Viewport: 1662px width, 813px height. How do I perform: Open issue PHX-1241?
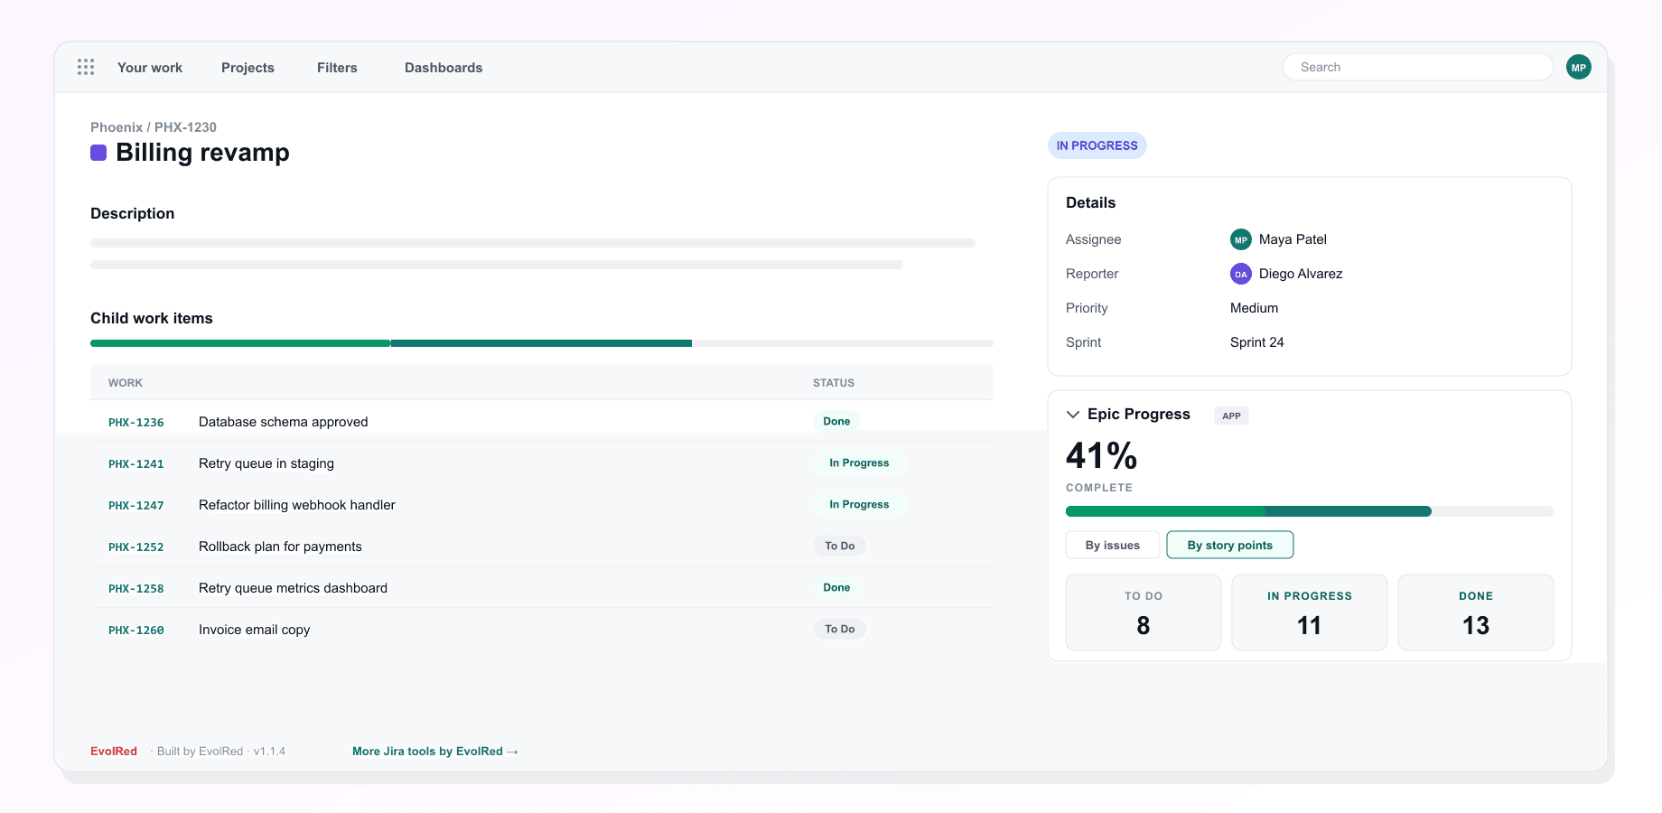136,463
